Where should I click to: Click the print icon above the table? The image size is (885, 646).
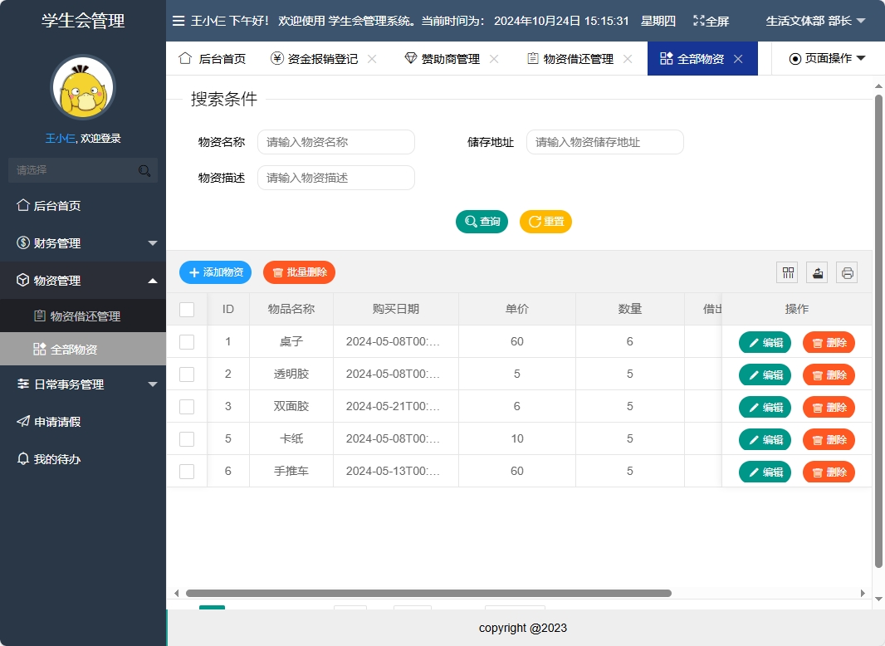tap(846, 272)
